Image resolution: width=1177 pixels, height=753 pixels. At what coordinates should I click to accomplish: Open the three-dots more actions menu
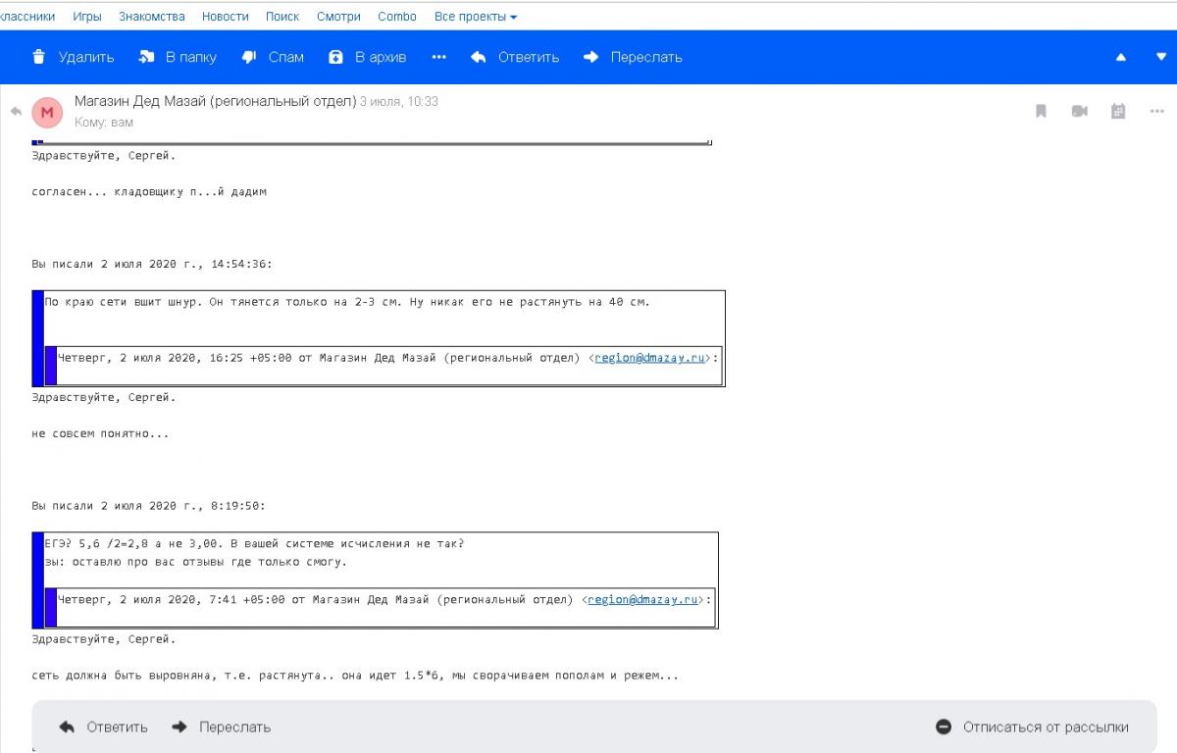438,57
